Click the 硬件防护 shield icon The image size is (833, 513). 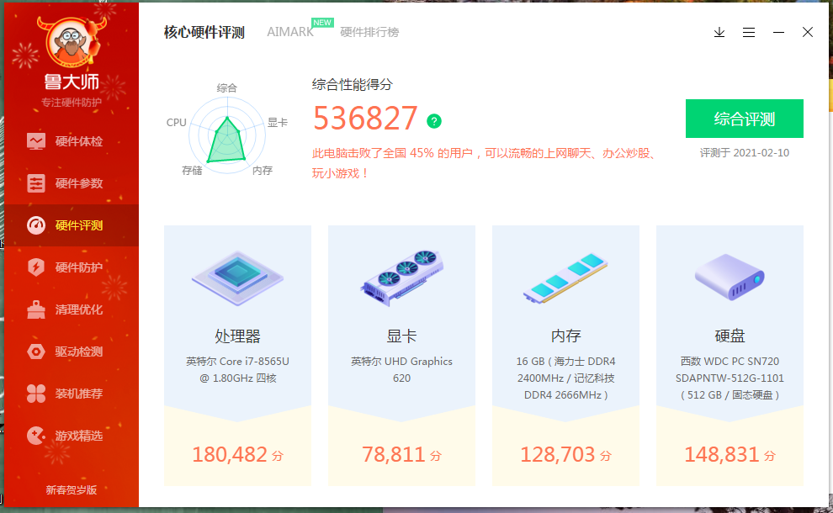click(36, 267)
